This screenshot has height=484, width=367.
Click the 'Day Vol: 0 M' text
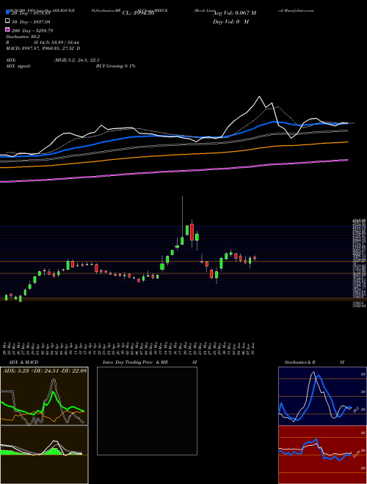(x=230, y=21)
